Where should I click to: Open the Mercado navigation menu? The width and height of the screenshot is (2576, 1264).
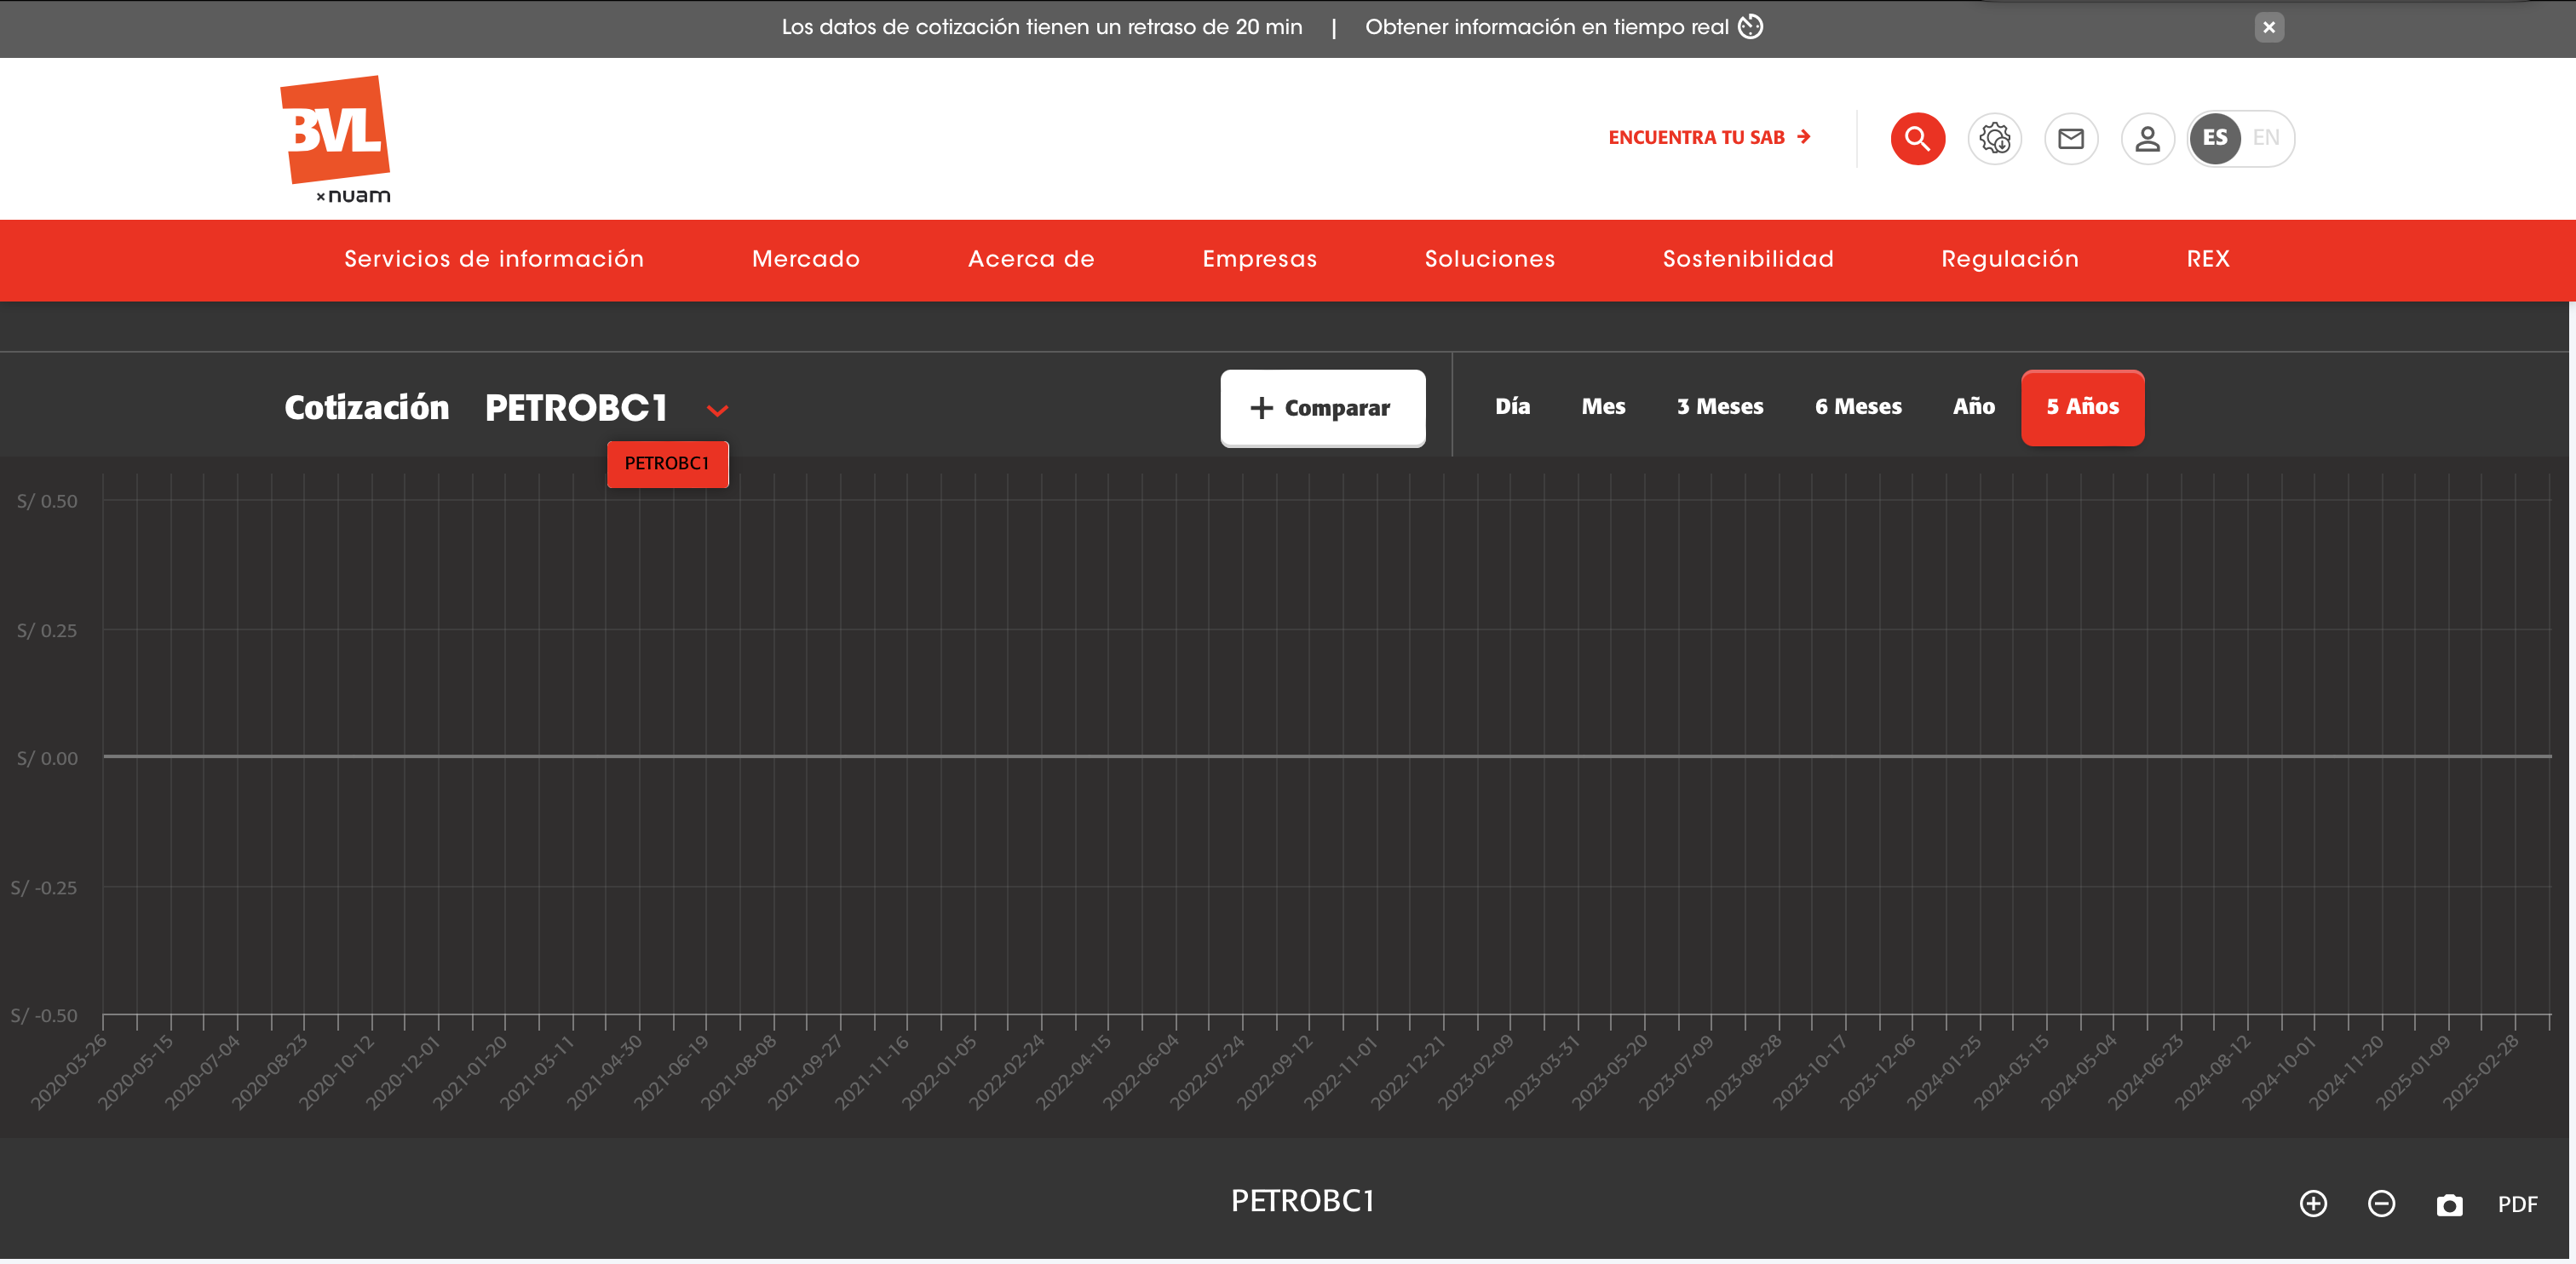coord(805,259)
